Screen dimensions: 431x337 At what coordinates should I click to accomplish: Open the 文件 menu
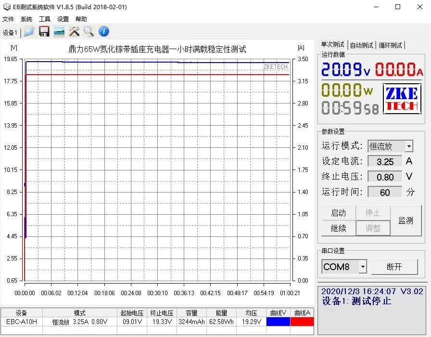coord(8,19)
